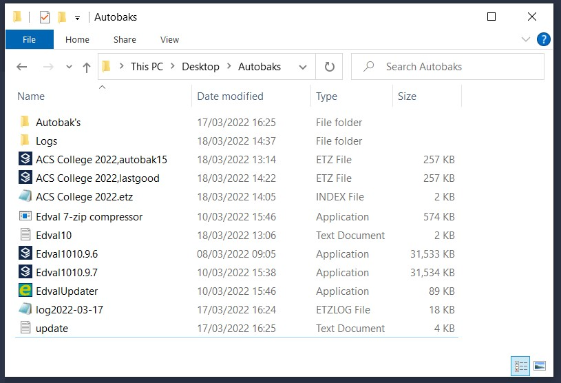
Task: Open the recent locations dropdown
Action: tap(68, 67)
